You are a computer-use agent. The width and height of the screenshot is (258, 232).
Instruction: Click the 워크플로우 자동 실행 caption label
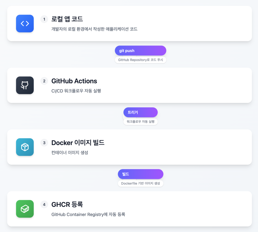[x=140, y=122]
